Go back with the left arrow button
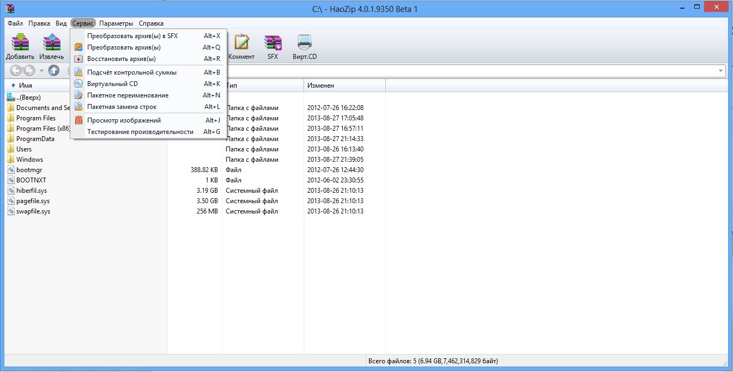Viewport: 733px width, 372px height. coord(16,70)
